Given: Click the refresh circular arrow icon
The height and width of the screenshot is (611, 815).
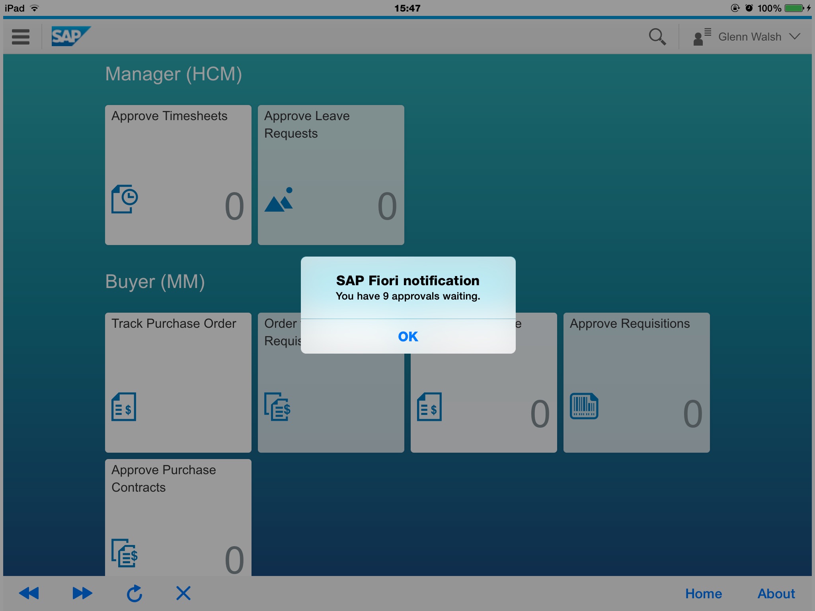Looking at the screenshot, I should 135,593.
